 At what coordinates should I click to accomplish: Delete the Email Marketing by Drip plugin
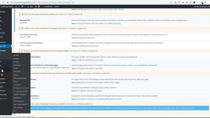[x=29, y=37]
